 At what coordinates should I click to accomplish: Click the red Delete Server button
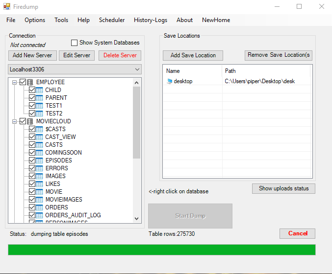click(x=120, y=55)
